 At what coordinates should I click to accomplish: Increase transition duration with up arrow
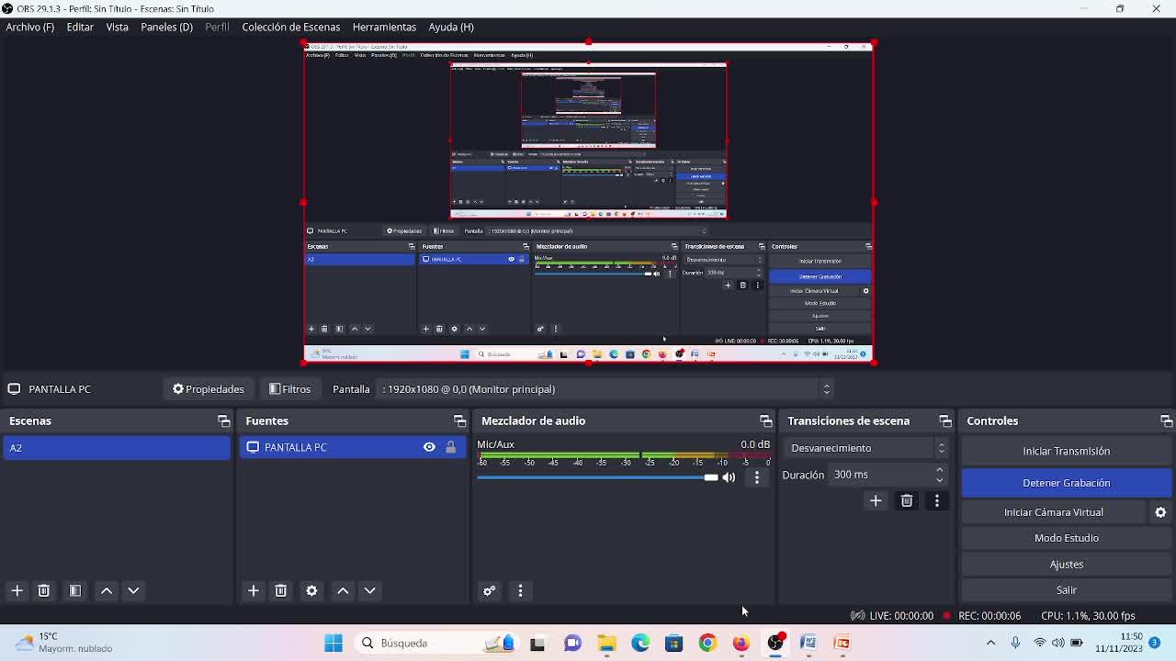pos(939,470)
